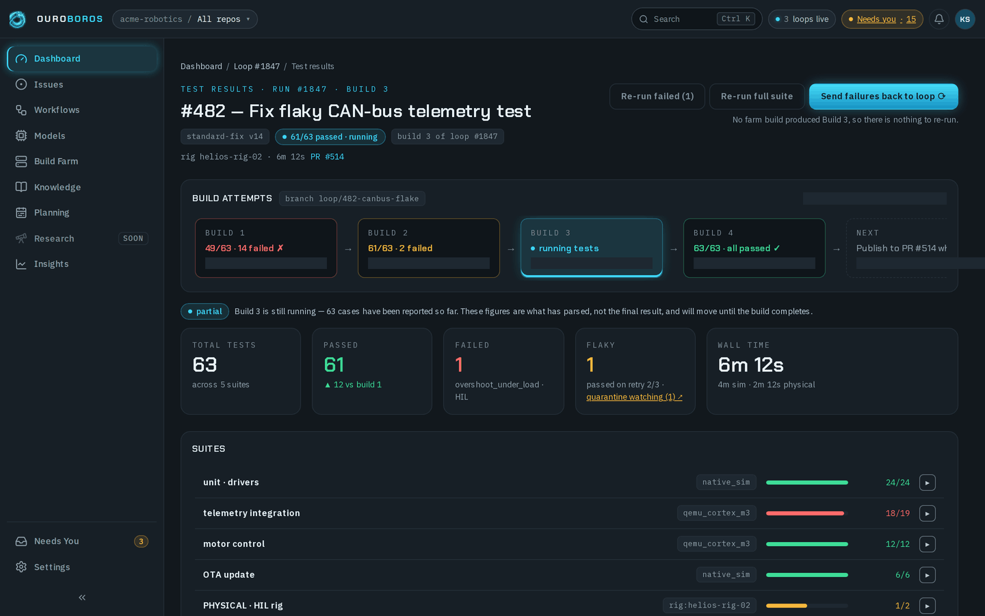Click the Needs You inbox icon
The height and width of the screenshot is (616, 985).
21,541
